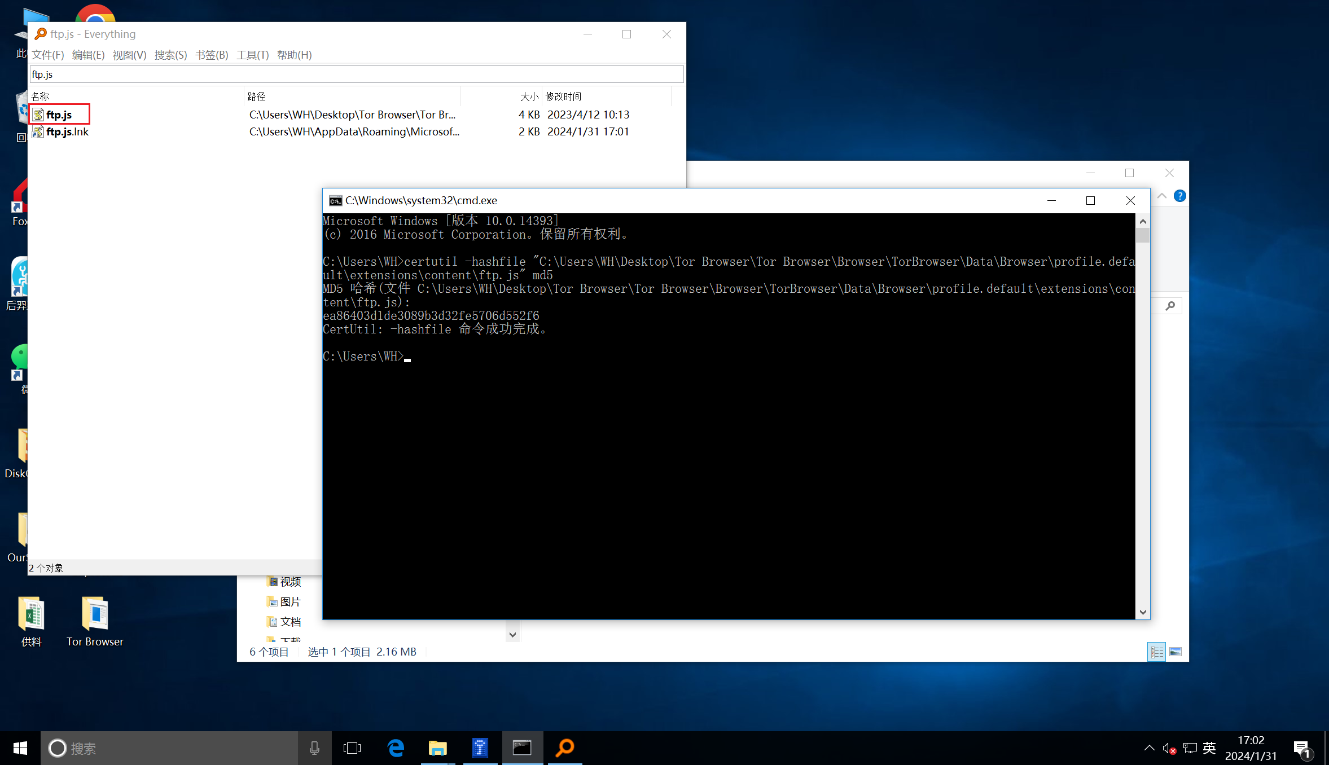Switch Explorer to details view icon
This screenshot has height=765, width=1329.
(x=1157, y=652)
